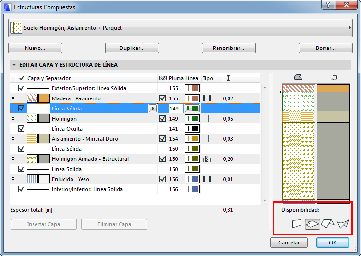Click the type icon for Aislamiento - Mineral Duro
The image size is (361, 256).
(x=207, y=139)
